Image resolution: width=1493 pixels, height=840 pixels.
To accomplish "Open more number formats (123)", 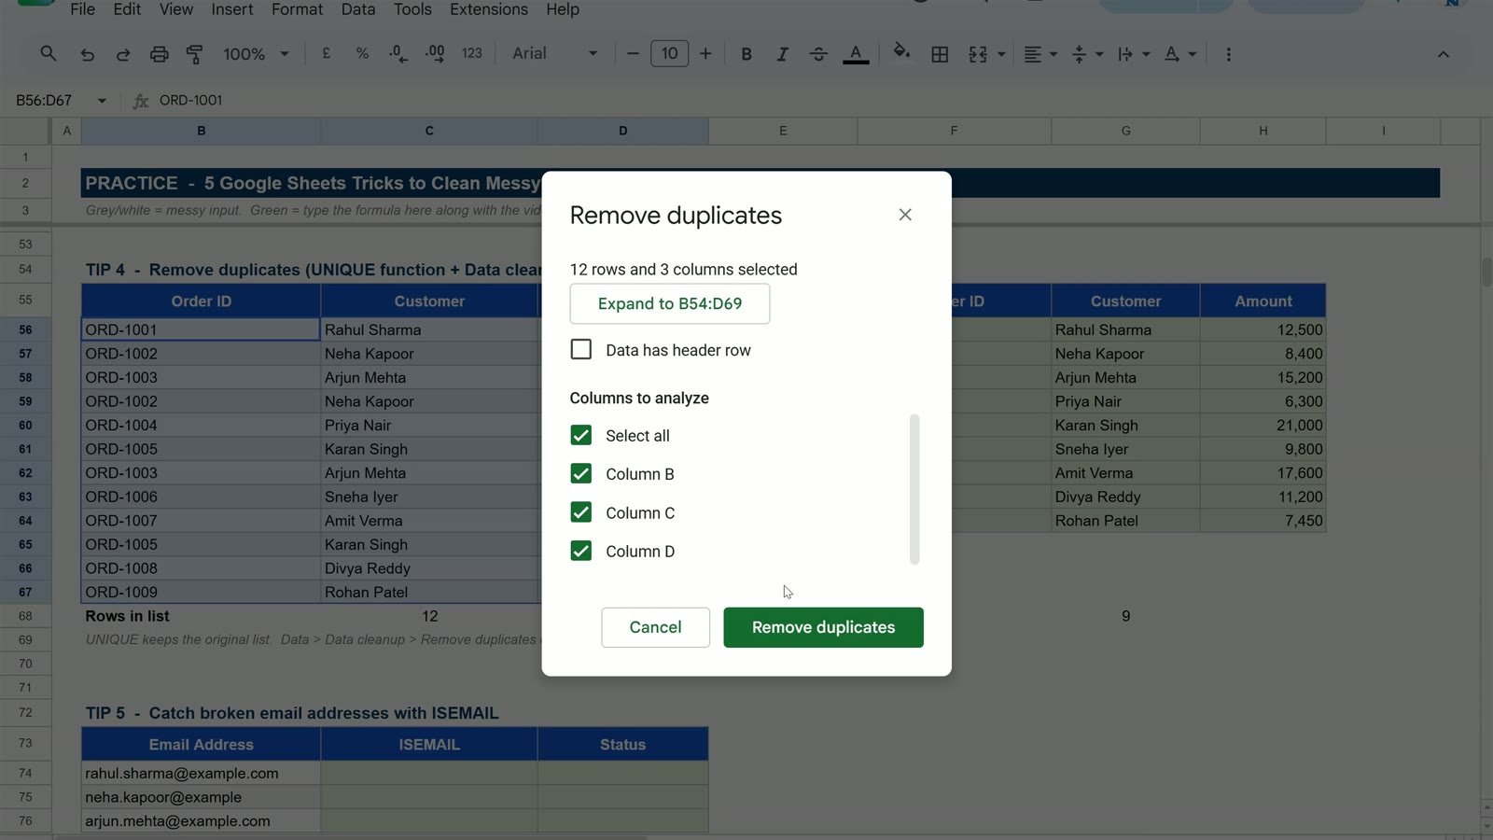I will click(x=472, y=54).
